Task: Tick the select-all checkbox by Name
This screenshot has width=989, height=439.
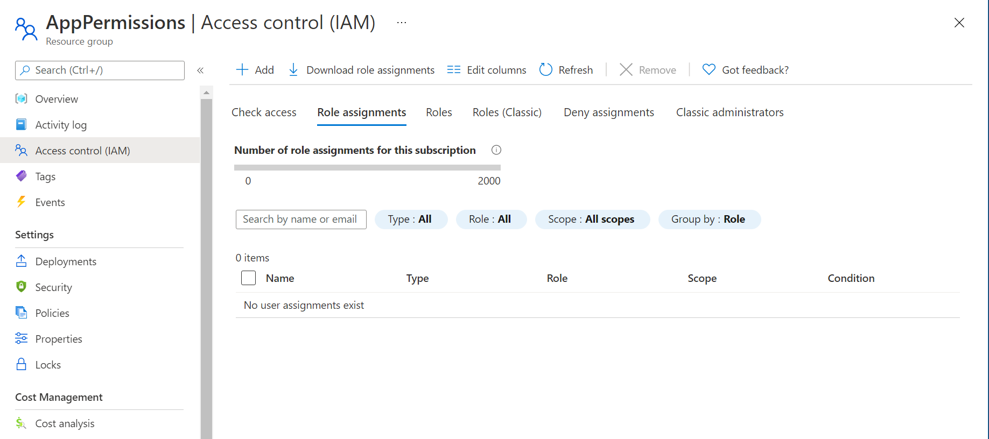Action: (x=248, y=278)
